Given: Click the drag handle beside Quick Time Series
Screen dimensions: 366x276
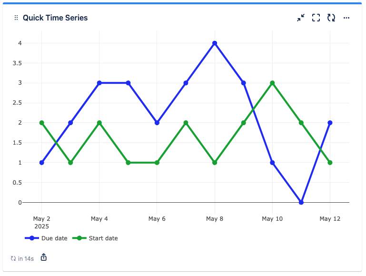Looking at the screenshot, I should click(x=16, y=18).
